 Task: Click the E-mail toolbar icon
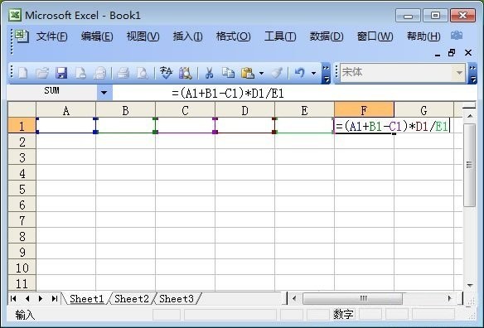[100, 73]
